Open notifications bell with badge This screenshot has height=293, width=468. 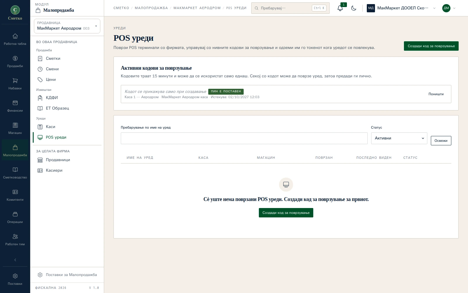coord(340,8)
